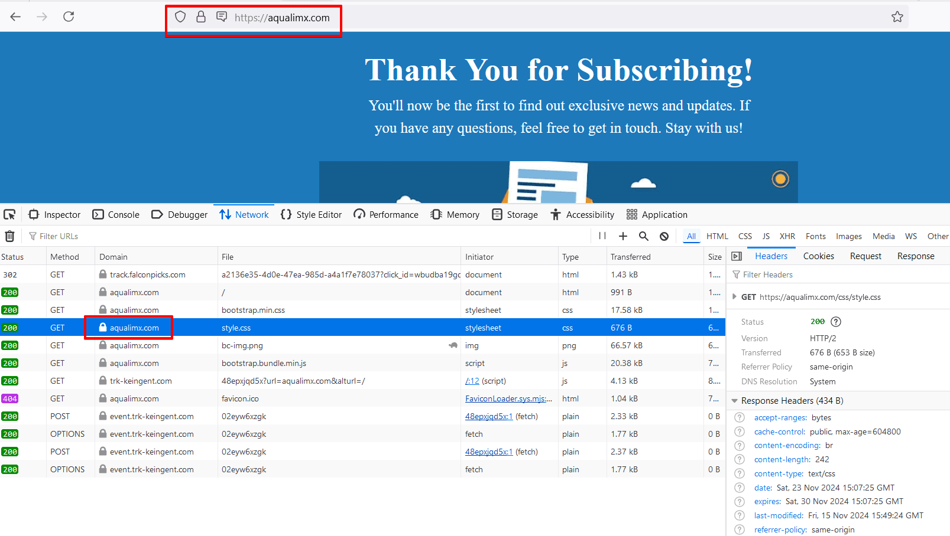Select the bootstrap.min.css request row
Viewport: 950px width, 536px height.
click(362, 310)
